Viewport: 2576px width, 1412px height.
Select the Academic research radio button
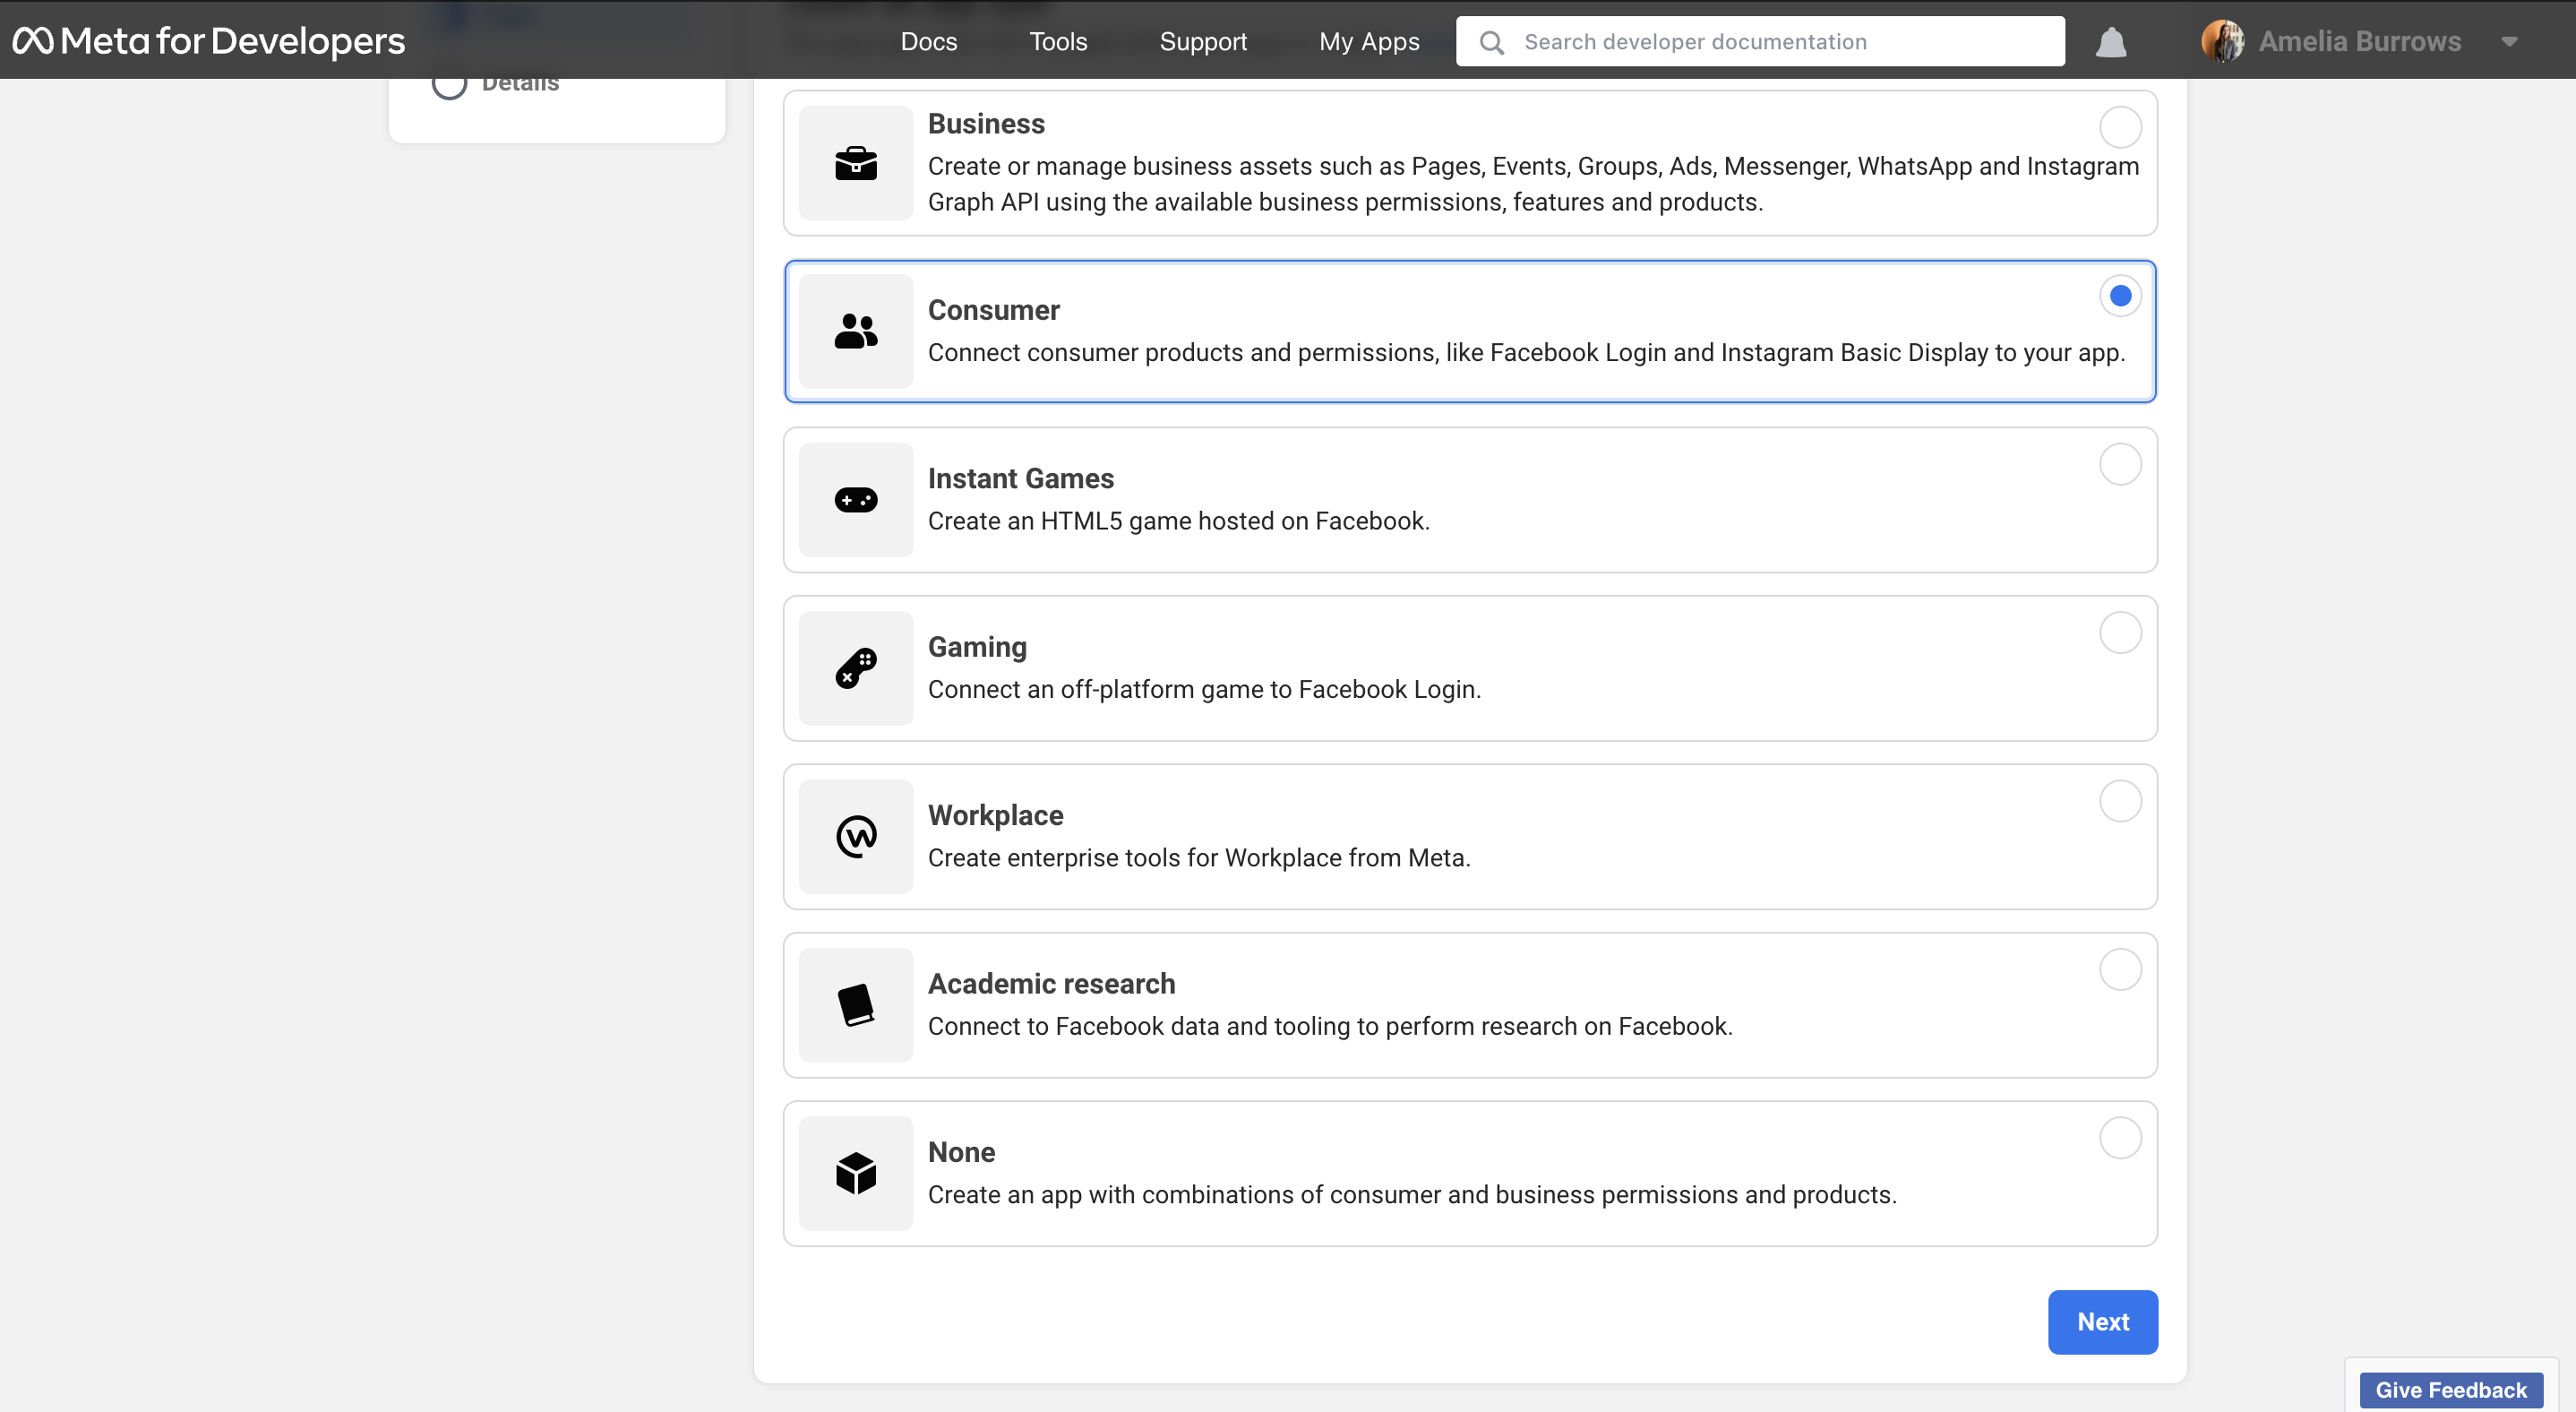(x=2120, y=969)
